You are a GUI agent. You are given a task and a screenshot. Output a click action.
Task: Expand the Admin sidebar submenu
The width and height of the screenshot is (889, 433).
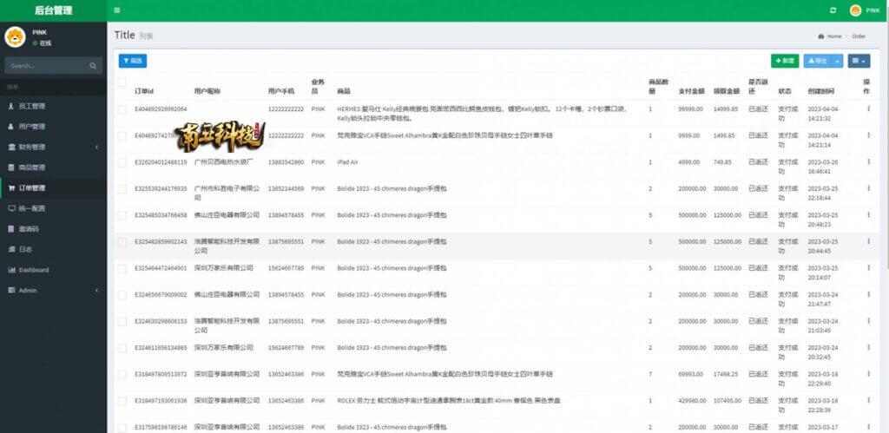(53, 290)
